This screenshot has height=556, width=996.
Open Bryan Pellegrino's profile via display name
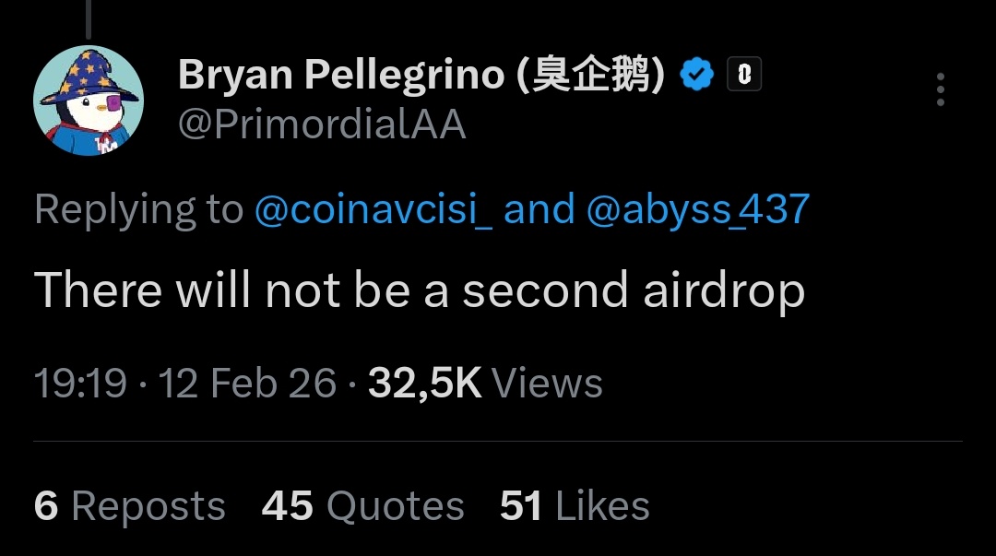coord(340,76)
